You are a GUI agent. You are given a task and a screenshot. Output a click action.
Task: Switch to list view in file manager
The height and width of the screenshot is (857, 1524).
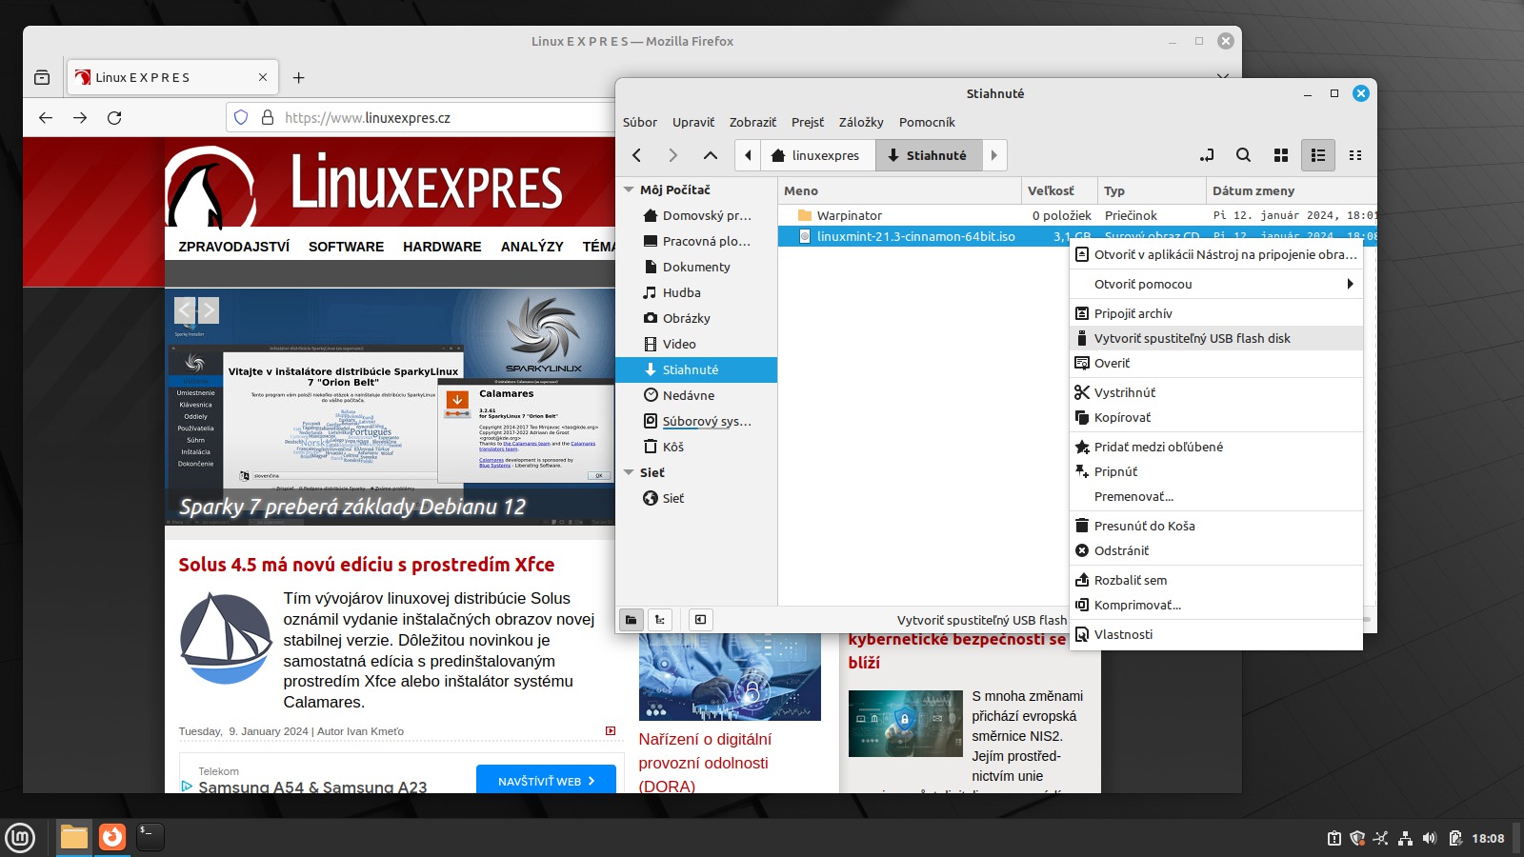pyautogui.click(x=1318, y=155)
